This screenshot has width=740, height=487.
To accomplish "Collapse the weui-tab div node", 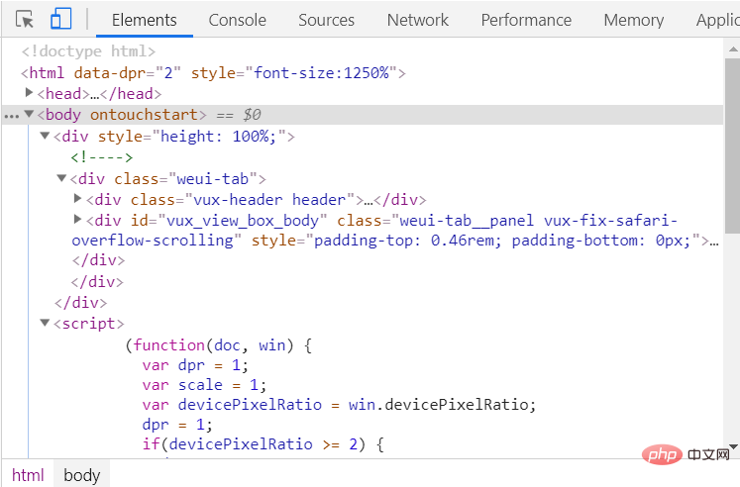I will pyautogui.click(x=61, y=178).
